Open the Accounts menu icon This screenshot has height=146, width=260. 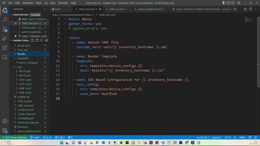click(x=4, y=121)
